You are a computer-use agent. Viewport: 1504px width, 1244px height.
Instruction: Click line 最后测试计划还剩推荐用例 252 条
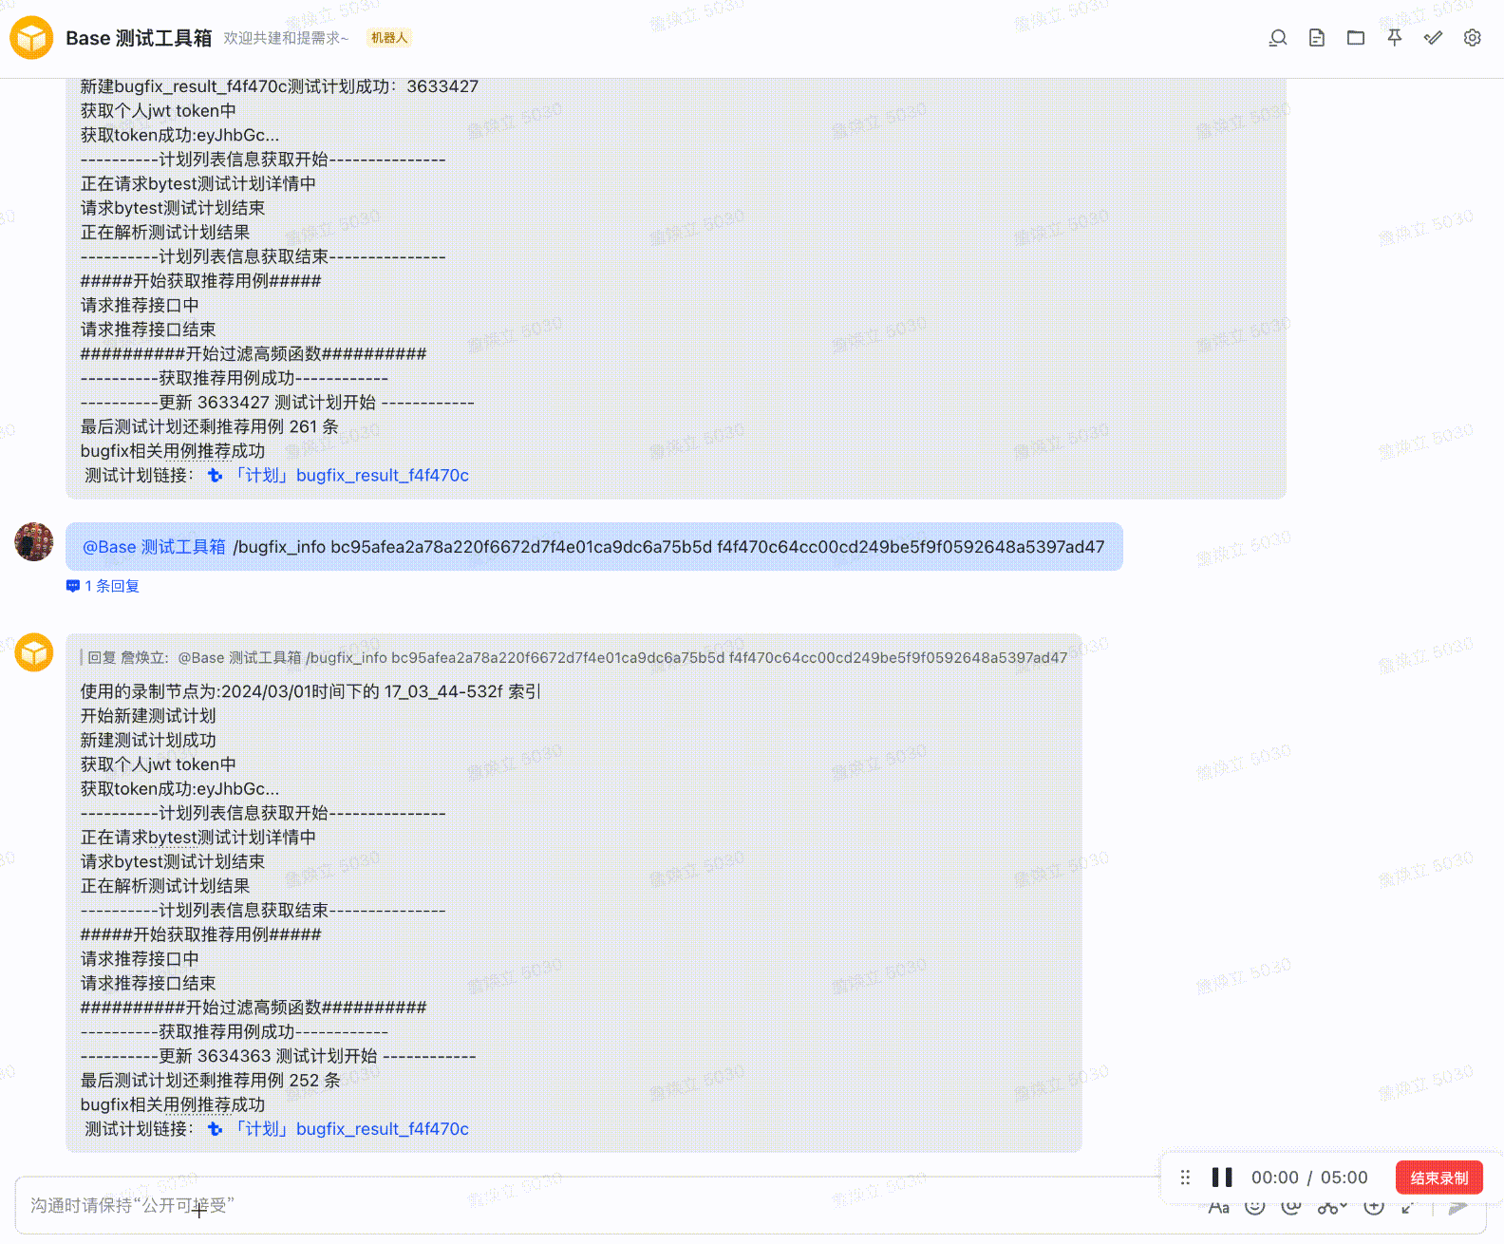[x=211, y=1080]
